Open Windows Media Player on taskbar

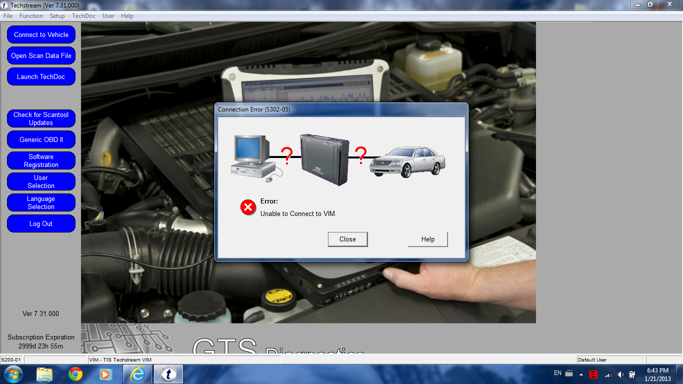[105, 374]
